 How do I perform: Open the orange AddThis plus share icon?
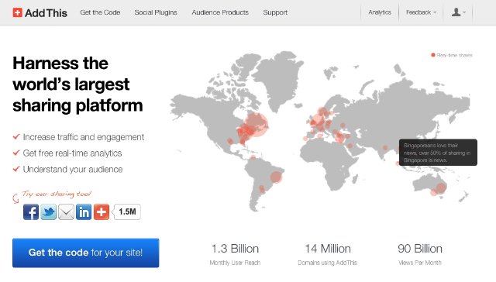click(102, 211)
